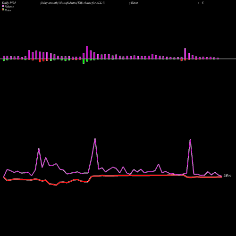The image size is (236, 236).
Task: Click the Daily PVM title text
Action: tap(9, 3)
